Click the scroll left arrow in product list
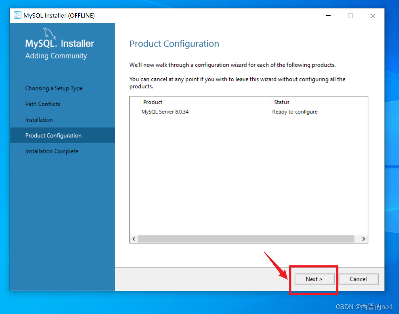The width and height of the screenshot is (399, 314). (134, 239)
